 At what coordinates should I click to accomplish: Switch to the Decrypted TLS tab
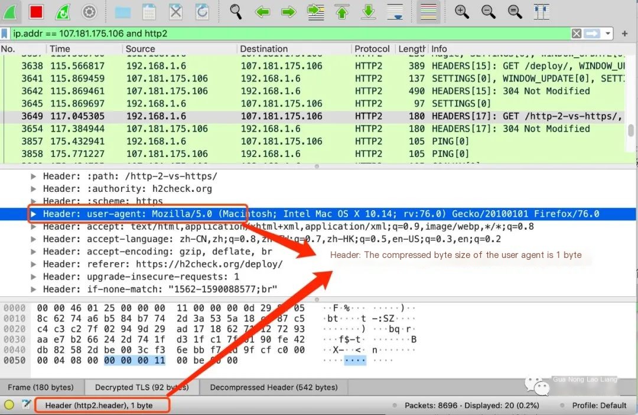click(142, 387)
